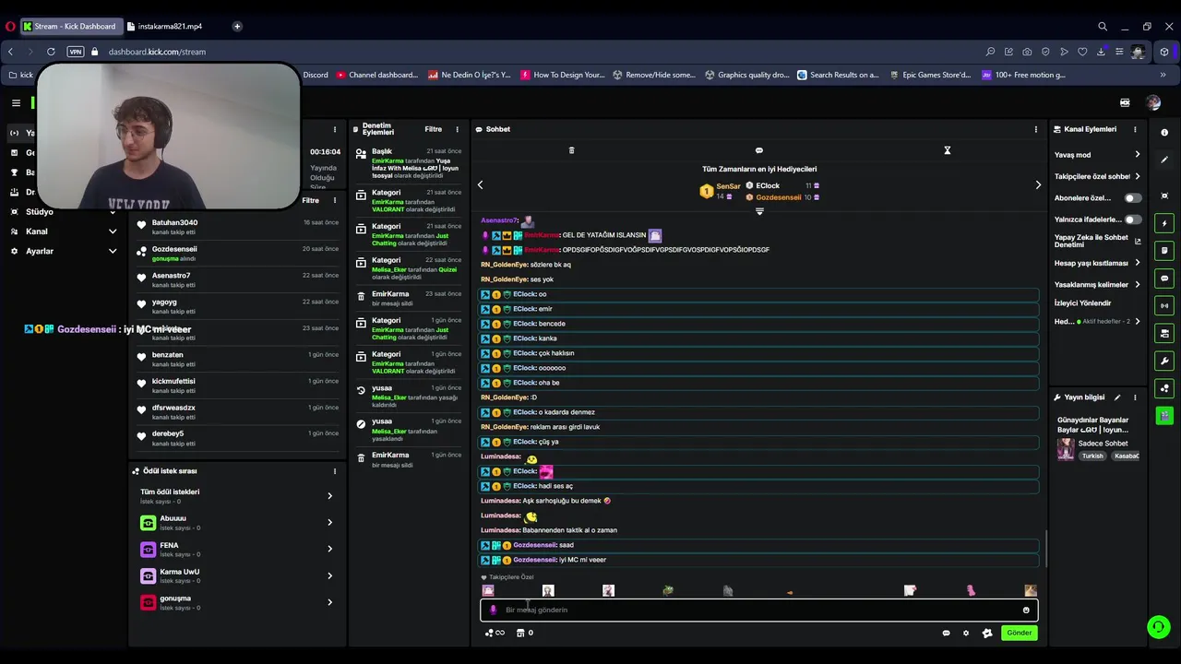Click the Opera snapshot camera icon
The width and height of the screenshot is (1181, 664).
point(1027,52)
